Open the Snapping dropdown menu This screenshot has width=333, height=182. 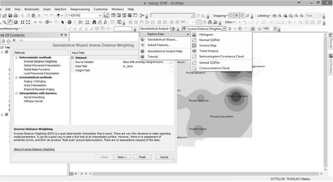tap(220, 16)
